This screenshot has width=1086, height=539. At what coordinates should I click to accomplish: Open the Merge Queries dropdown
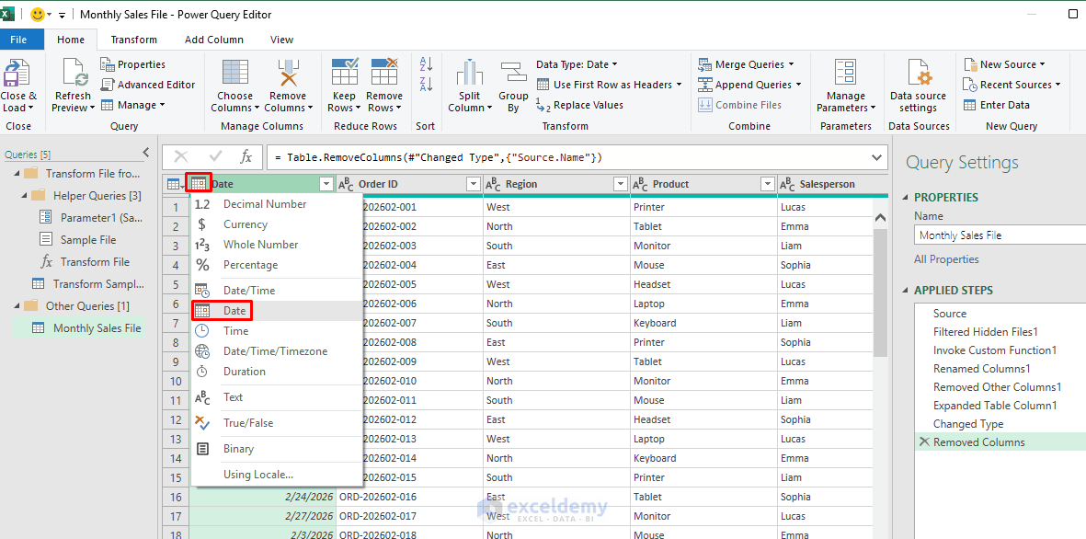(x=746, y=64)
